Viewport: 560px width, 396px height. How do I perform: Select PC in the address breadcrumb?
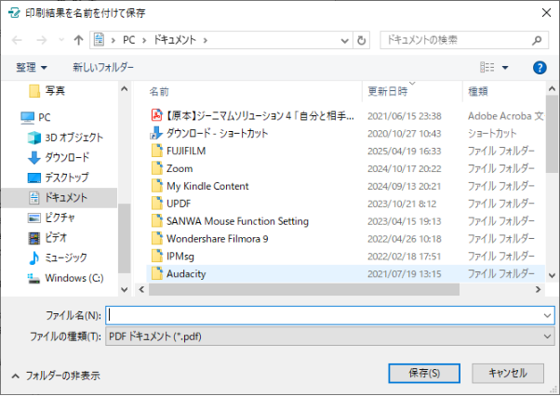coord(128,40)
